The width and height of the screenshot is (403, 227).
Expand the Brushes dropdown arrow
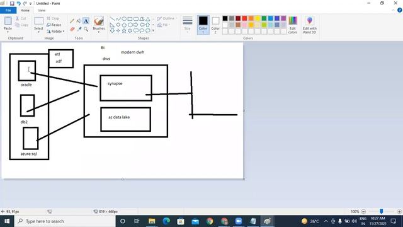[x=99, y=32]
